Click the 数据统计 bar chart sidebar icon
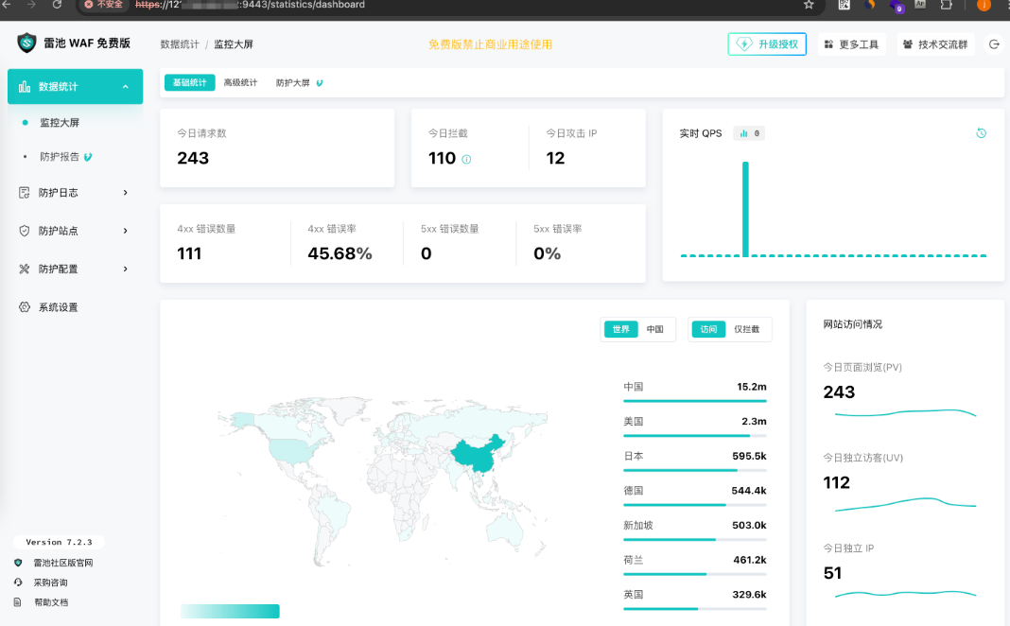The image size is (1010, 626). click(x=25, y=86)
